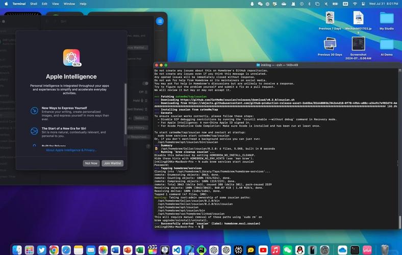This screenshot has width=402, height=255.
Task: Open the Mail app in the Dock
Action: tap(91, 249)
